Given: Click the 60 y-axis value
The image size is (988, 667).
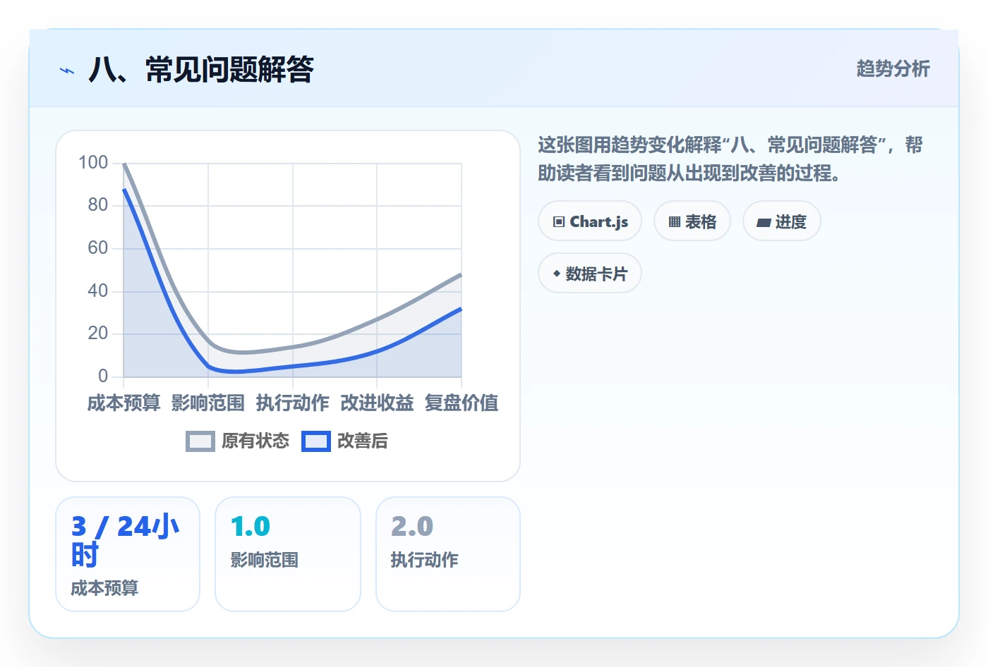Looking at the screenshot, I should [98, 248].
